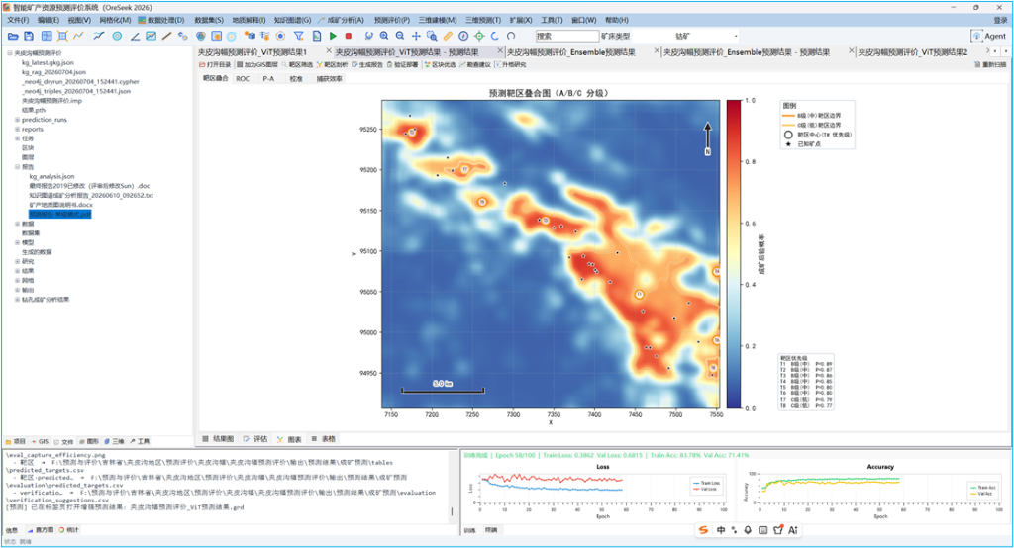Click in the 搜索 search field
Screen dimensions: 1014x548
(567, 37)
